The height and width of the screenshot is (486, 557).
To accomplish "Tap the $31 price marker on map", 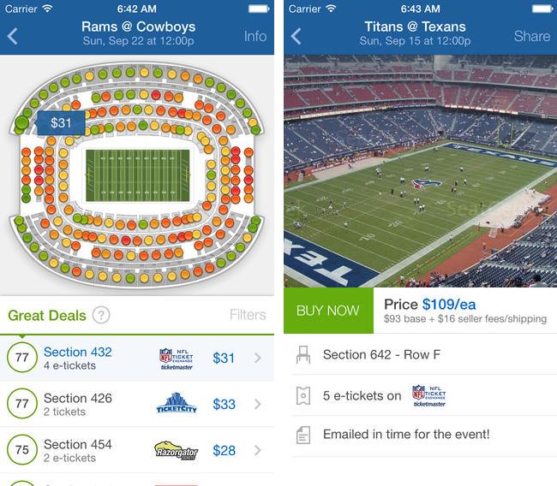I will click(61, 122).
